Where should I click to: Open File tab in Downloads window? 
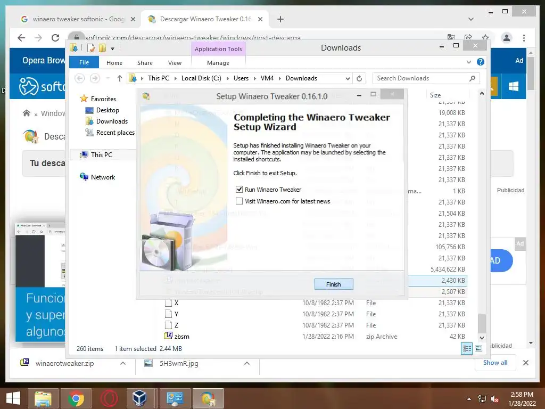point(84,62)
